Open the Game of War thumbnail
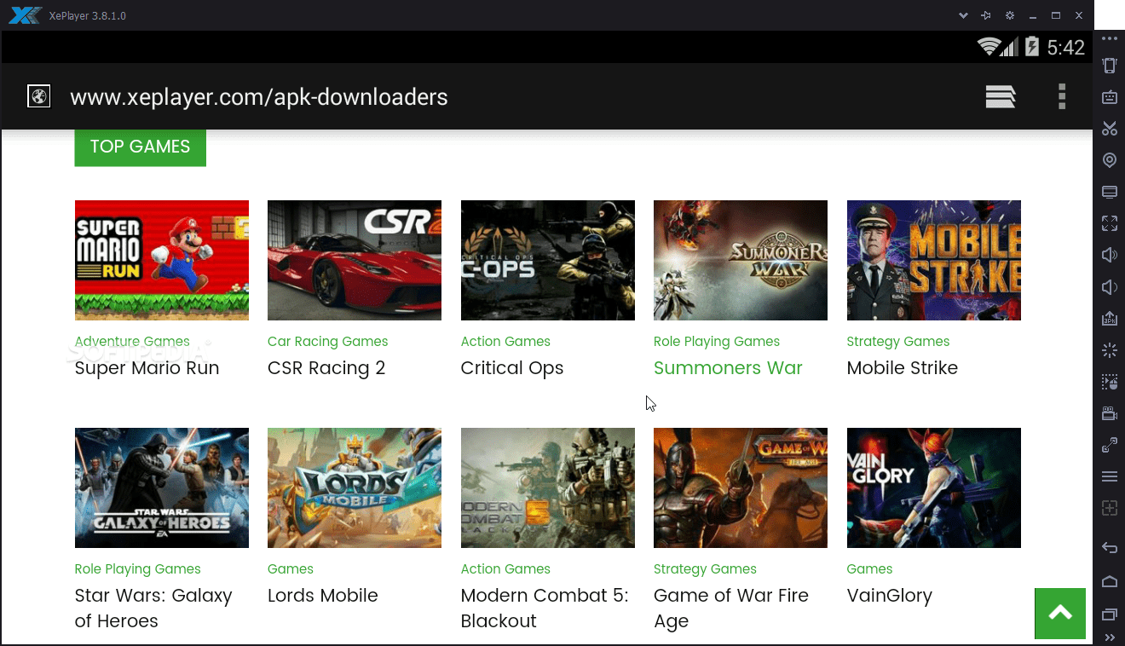Screen dimensions: 1125x646 [741, 487]
